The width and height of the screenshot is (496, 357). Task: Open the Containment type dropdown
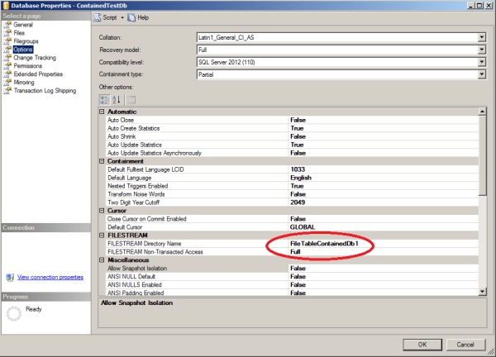tap(481, 74)
